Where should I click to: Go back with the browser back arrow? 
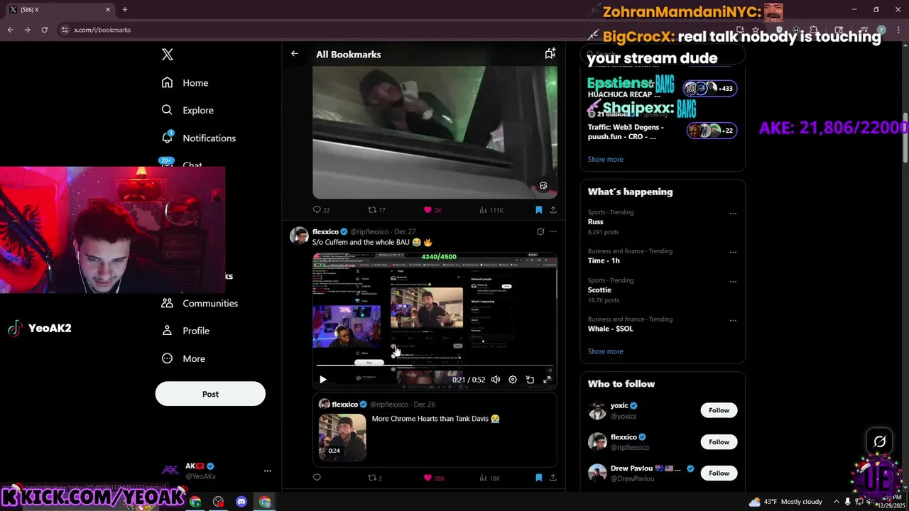click(x=10, y=30)
